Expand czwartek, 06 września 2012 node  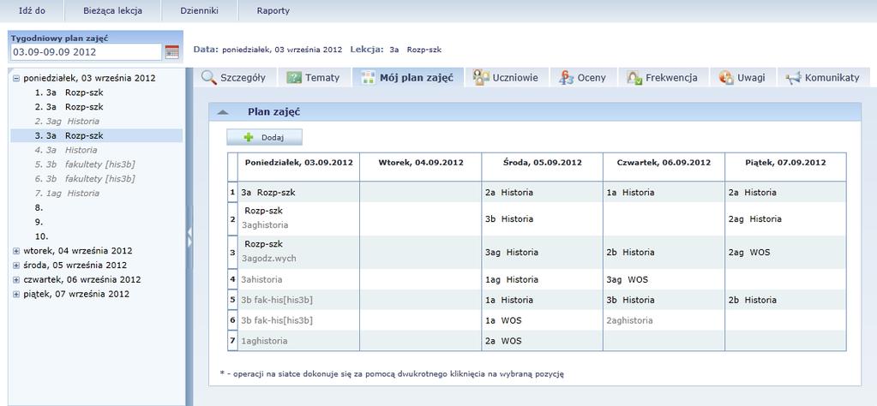point(16,280)
